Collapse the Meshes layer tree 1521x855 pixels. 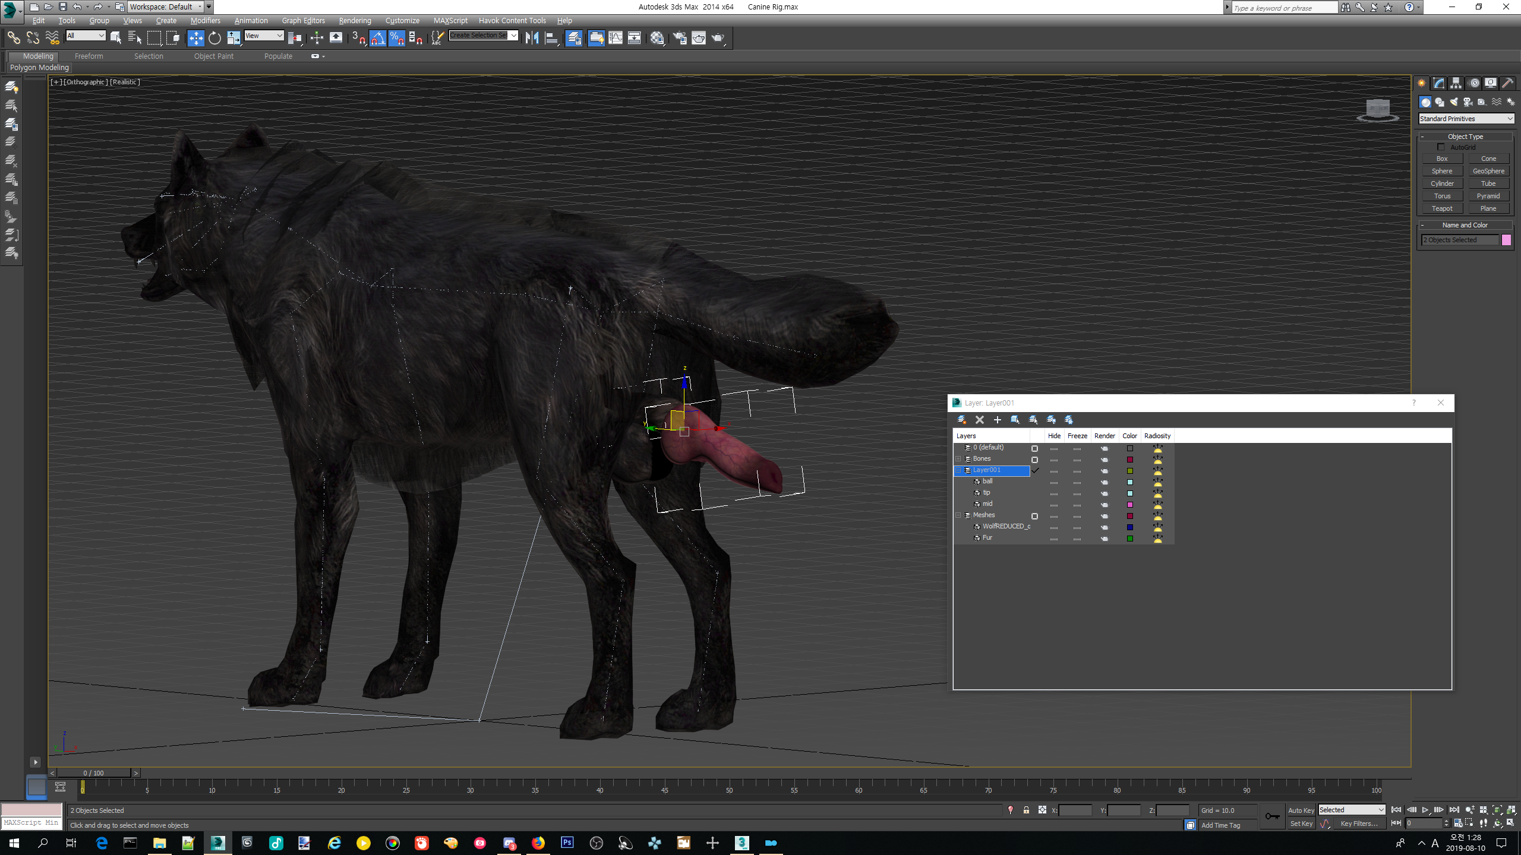958,515
